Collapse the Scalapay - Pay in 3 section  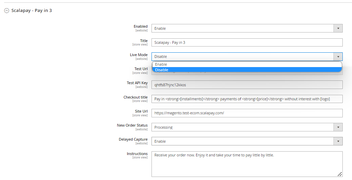[7, 11]
